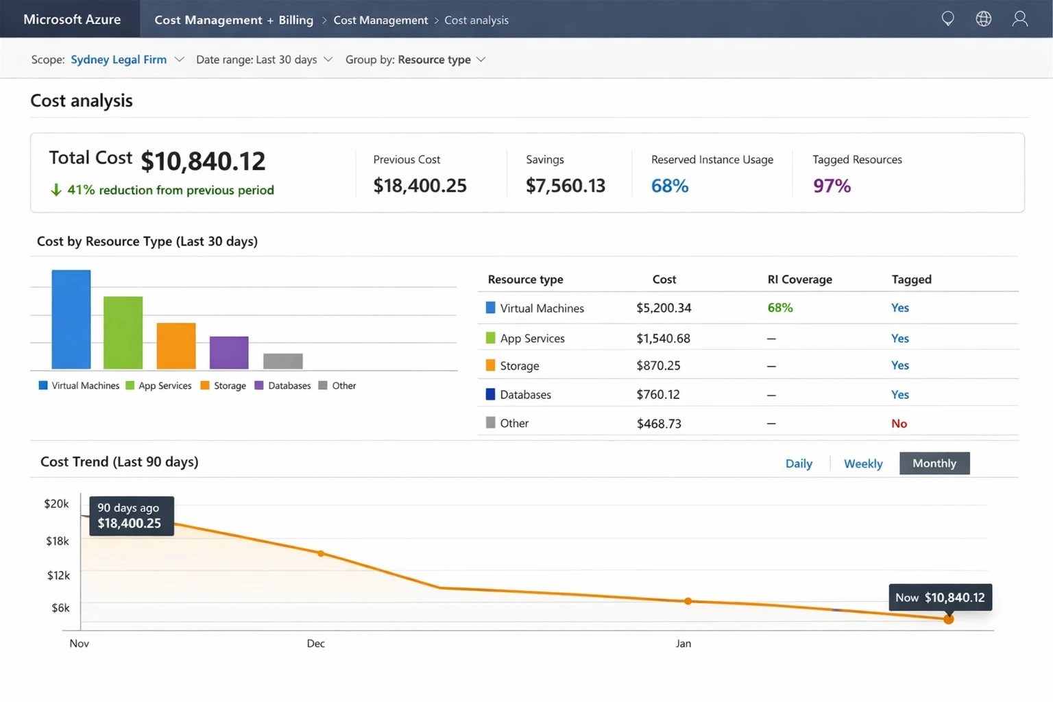The image size is (1053, 702).
Task: Expand the Date range selector
Action: point(328,60)
